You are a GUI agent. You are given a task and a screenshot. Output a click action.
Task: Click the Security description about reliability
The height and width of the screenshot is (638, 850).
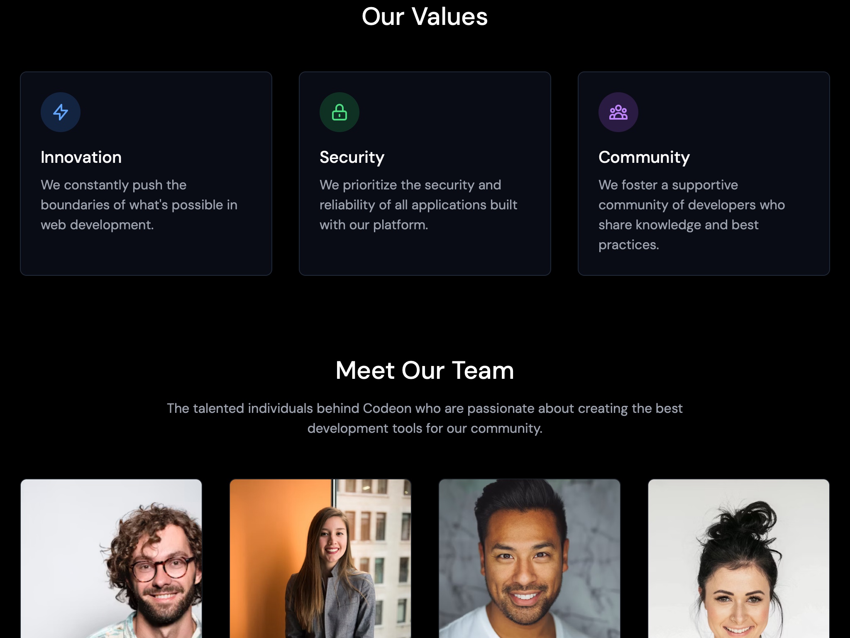[x=418, y=205]
